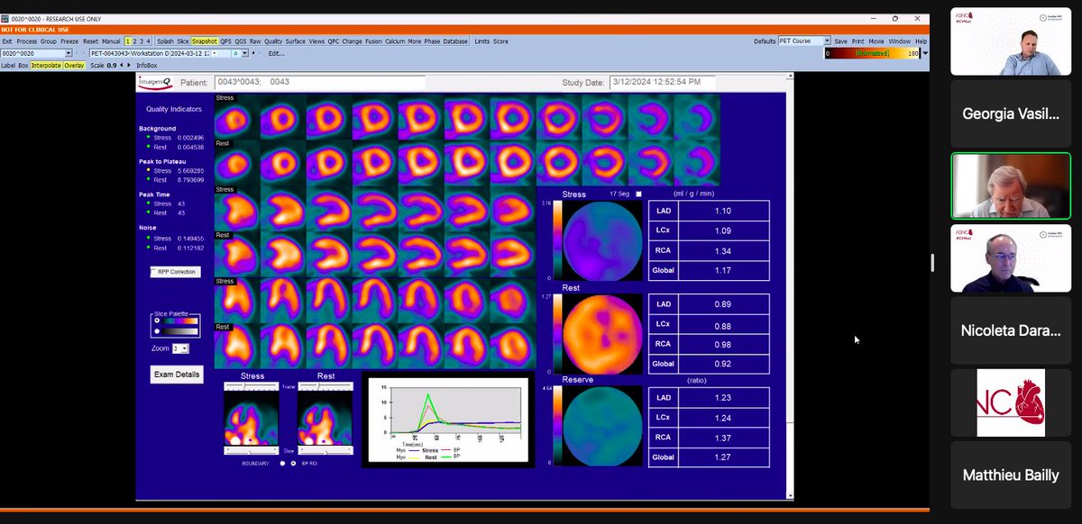Click the Print button
This screenshot has height=524, width=1082.
click(x=857, y=41)
